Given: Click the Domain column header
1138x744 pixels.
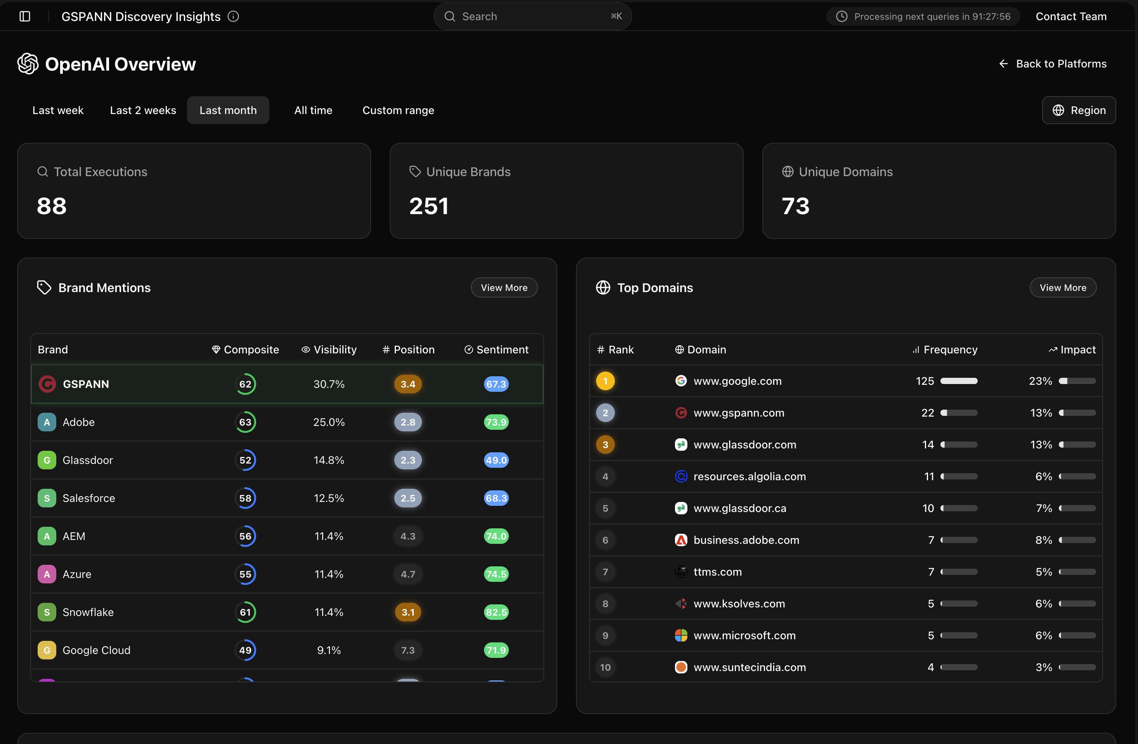Looking at the screenshot, I should coord(701,349).
